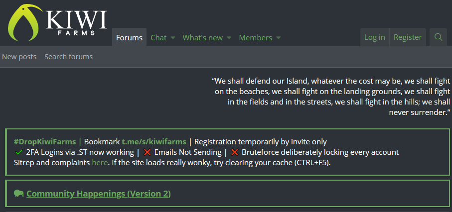Image resolution: width=452 pixels, height=212 pixels.
Task: Open the search magnifier icon
Action: (438, 37)
